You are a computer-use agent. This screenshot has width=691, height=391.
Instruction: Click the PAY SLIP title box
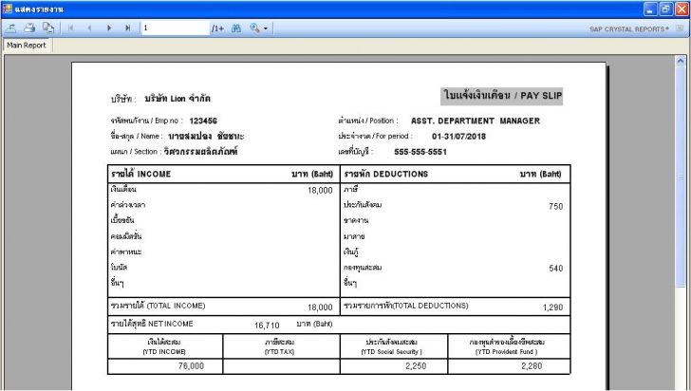[501, 96]
